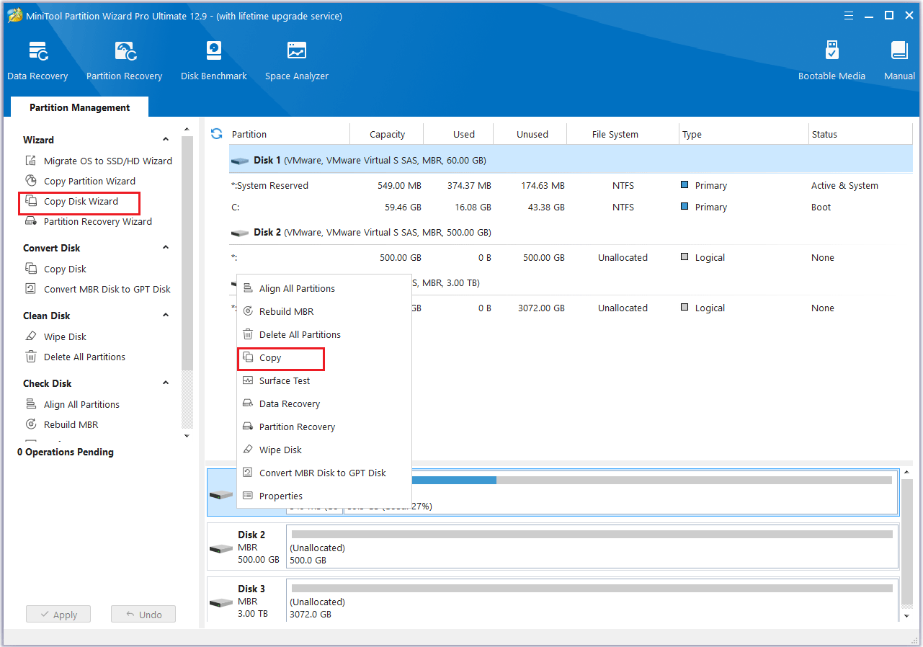Click Disk 3 unallocated 3072.0 GB bar

[592, 601]
